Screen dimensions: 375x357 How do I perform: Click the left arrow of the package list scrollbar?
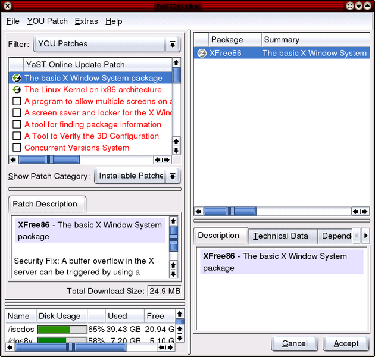[x=198, y=211]
